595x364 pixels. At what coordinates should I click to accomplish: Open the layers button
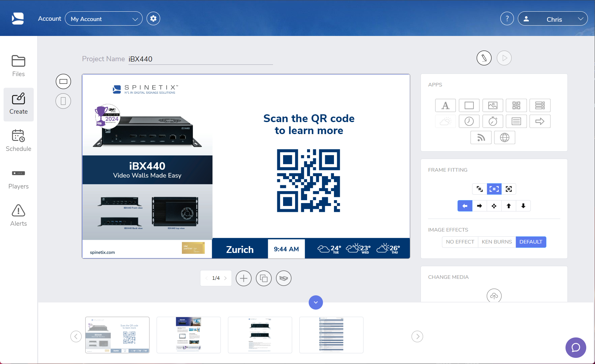pos(284,278)
